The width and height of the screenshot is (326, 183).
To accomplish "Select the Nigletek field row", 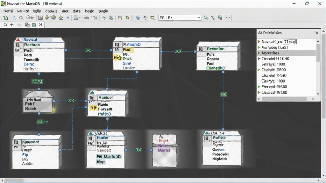I will coord(220,159).
